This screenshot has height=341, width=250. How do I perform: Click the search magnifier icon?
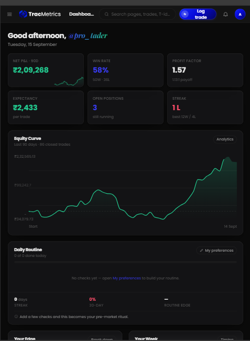click(106, 14)
